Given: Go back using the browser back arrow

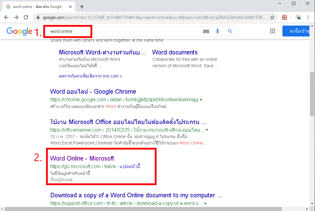Looking at the screenshot, I should click(6, 17).
